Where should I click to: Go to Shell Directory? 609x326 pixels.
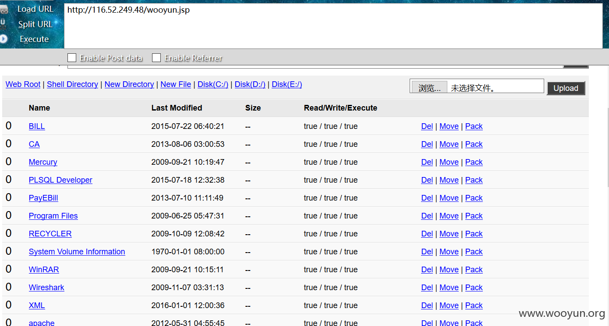click(x=72, y=84)
